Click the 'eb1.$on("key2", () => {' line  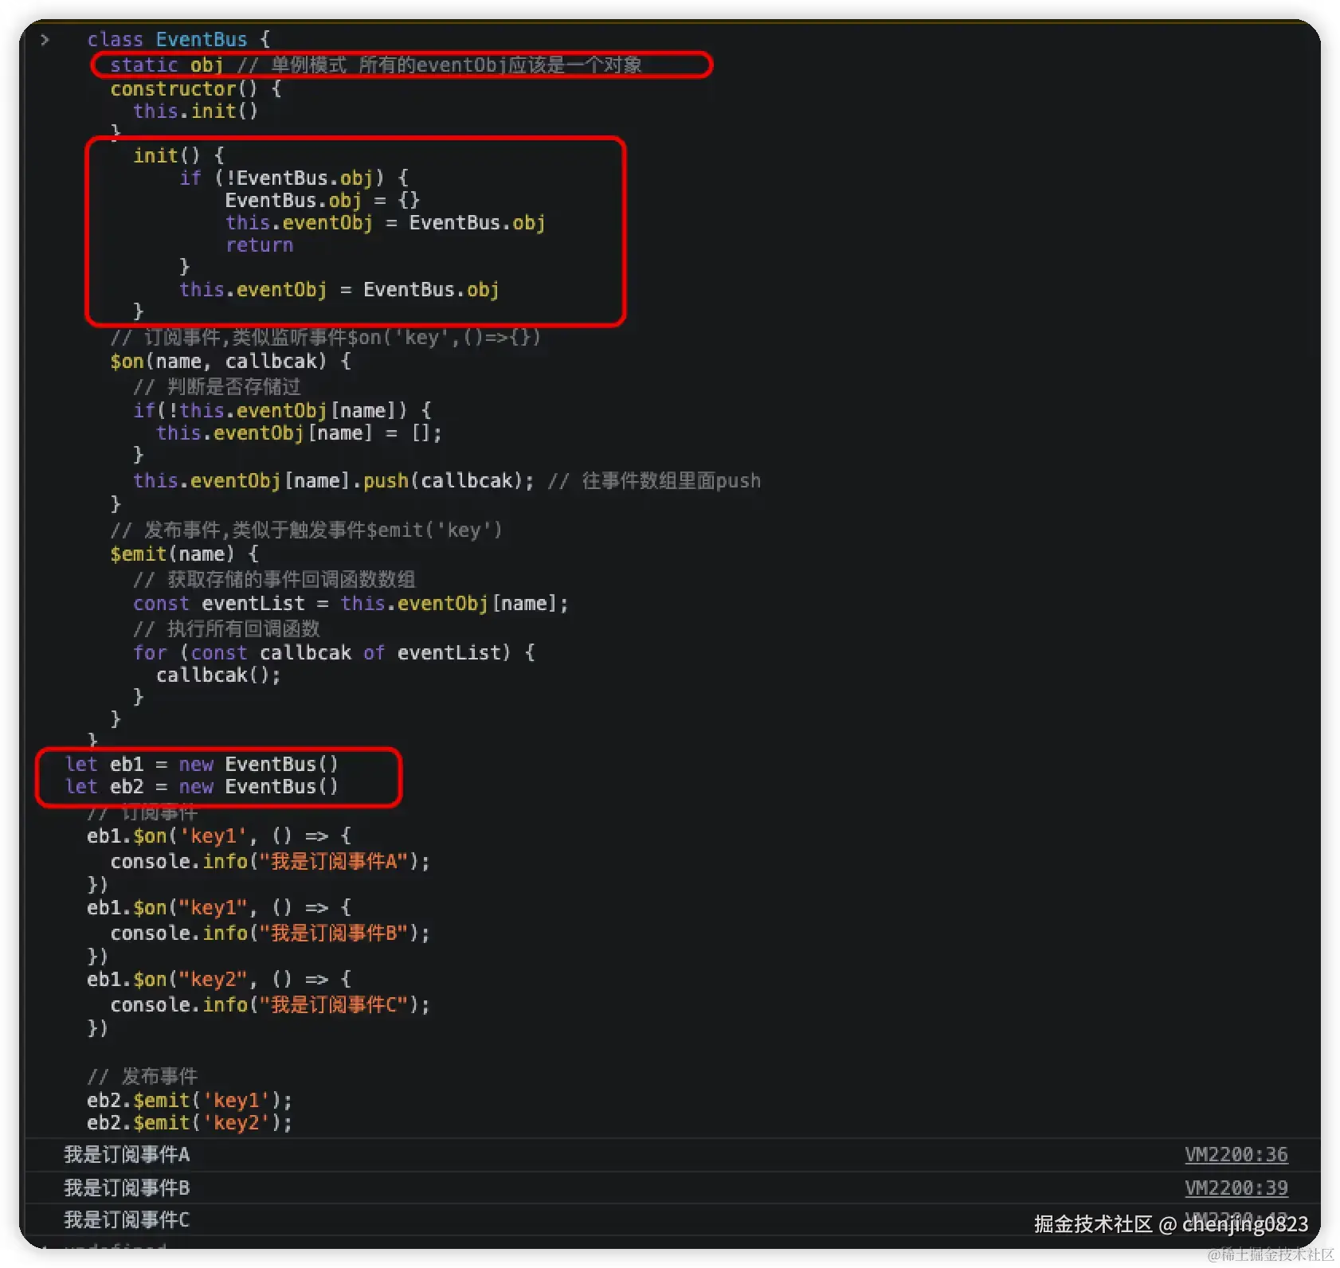point(219,979)
